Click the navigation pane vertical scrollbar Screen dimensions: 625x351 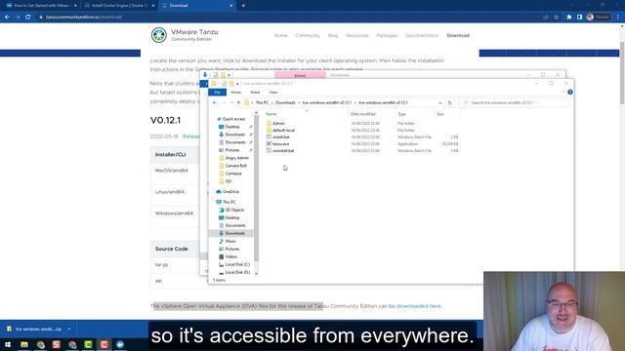pyautogui.click(x=256, y=188)
